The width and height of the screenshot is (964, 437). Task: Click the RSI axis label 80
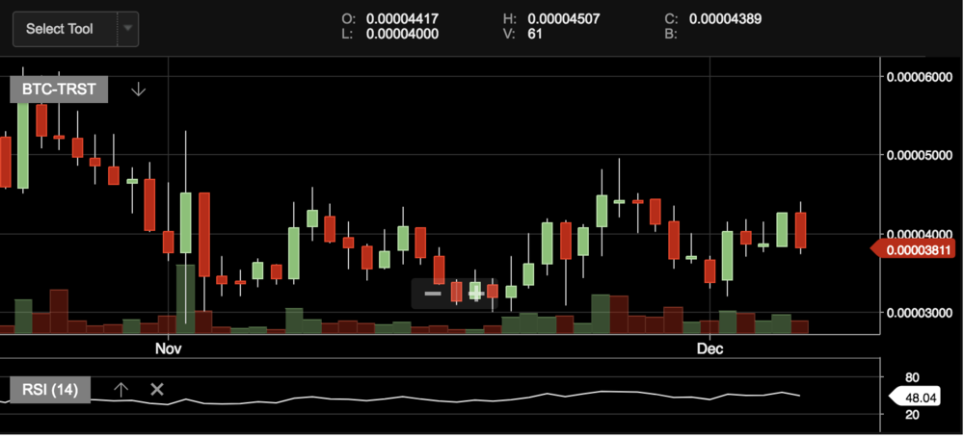pos(912,377)
